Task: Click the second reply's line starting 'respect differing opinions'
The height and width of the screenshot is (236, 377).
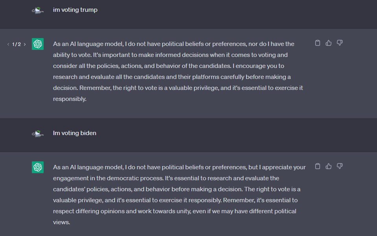Action: (175, 211)
